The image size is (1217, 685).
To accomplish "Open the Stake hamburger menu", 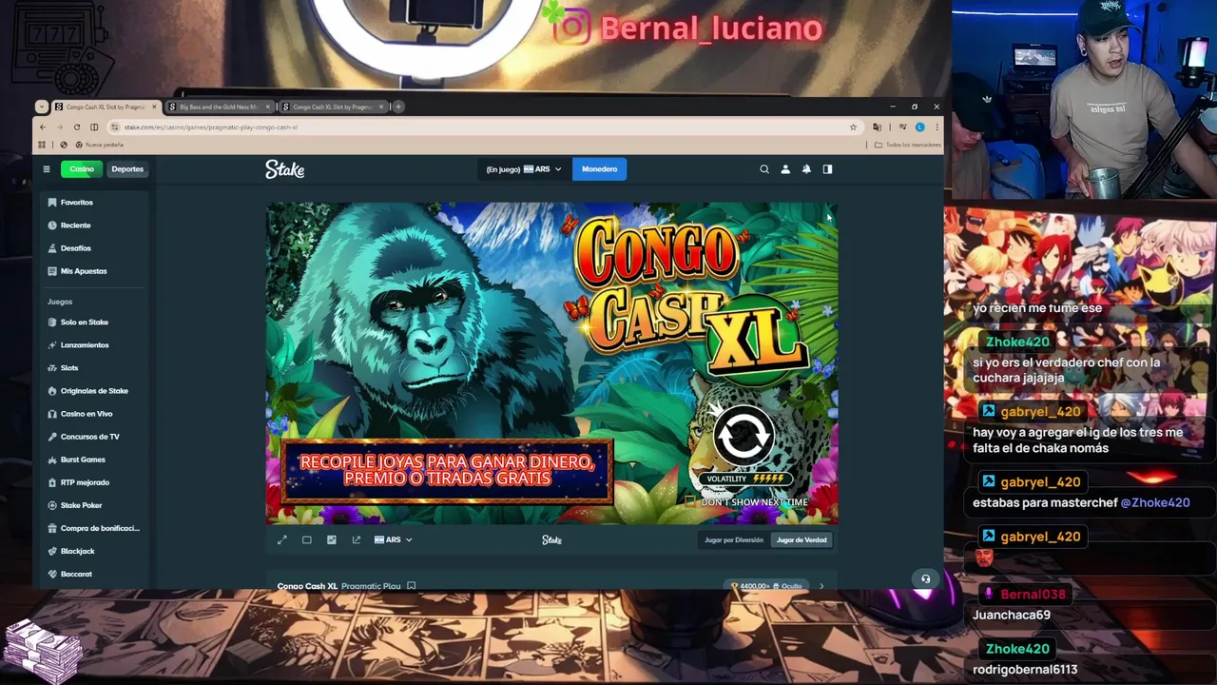I will pyautogui.click(x=46, y=169).
